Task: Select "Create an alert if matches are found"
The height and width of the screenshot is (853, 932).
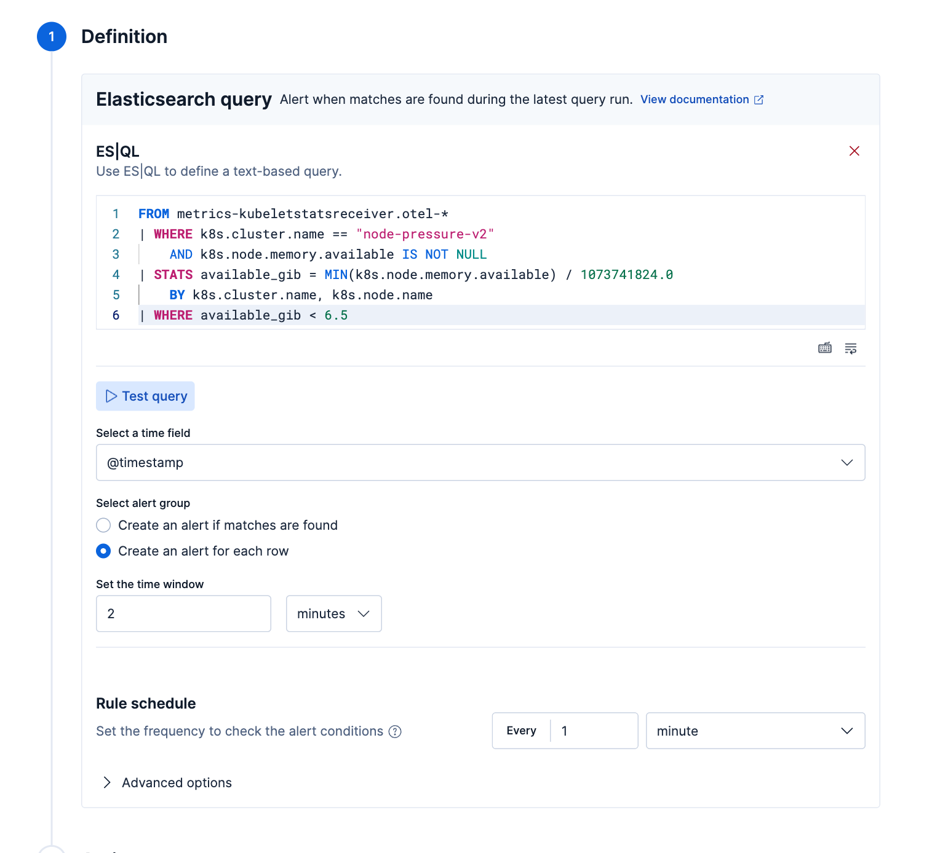Action: pos(217,525)
